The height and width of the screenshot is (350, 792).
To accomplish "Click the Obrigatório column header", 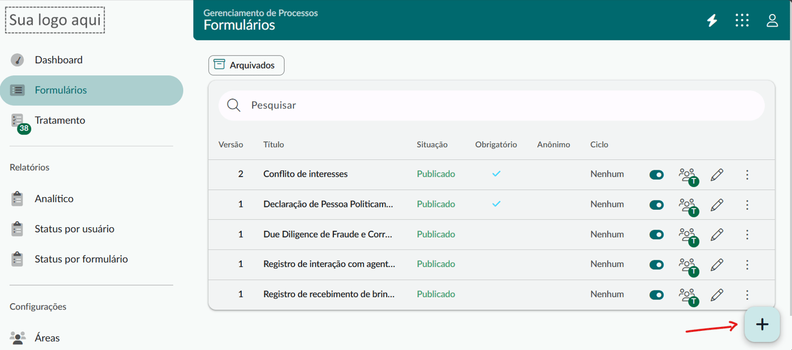I will (x=496, y=145).
